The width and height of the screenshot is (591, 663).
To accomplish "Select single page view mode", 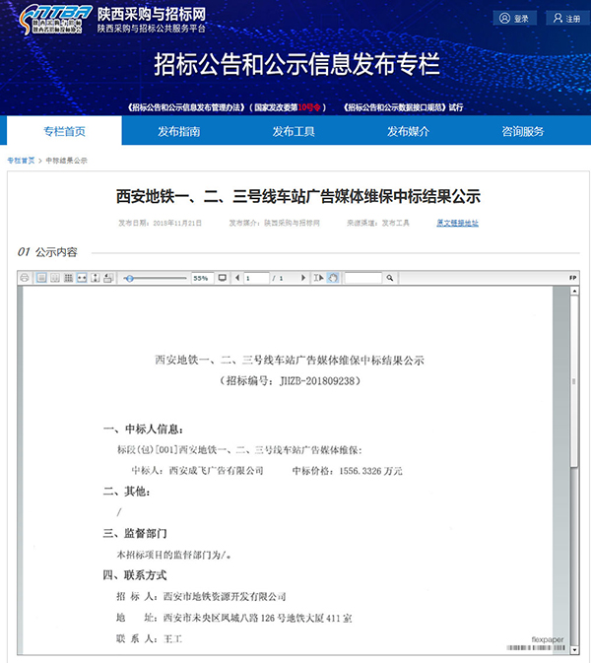I will point(41,278).
